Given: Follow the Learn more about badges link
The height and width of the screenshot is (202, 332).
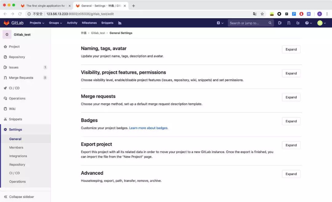Looking at the screenshot, I should [x=149, y=128].
